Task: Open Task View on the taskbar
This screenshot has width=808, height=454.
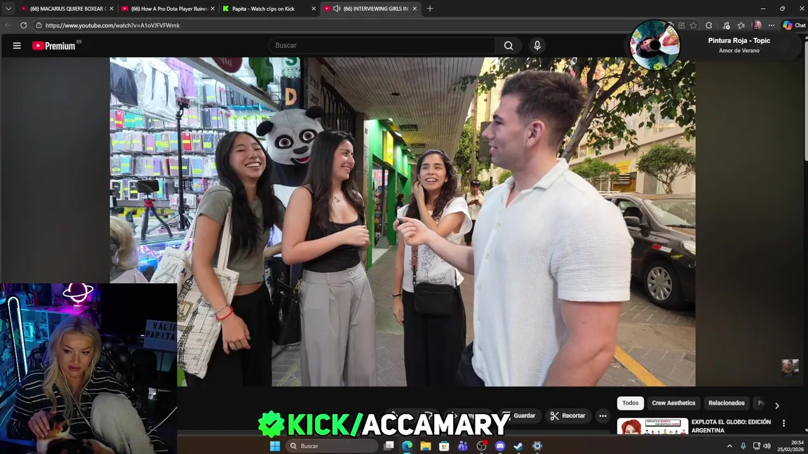Action: coord(389,446)
